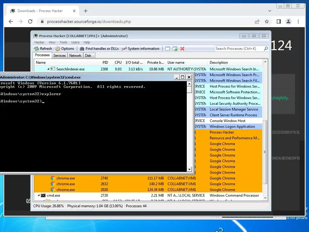The image size is (309, 232).
Task: Collapse the SearchIndexer.exe tree node
Action: [x=48, y=69]
